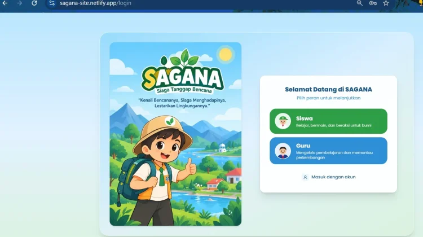Click the SAGANA Siaga Tanggap Bencana logo

pos(183,72)
